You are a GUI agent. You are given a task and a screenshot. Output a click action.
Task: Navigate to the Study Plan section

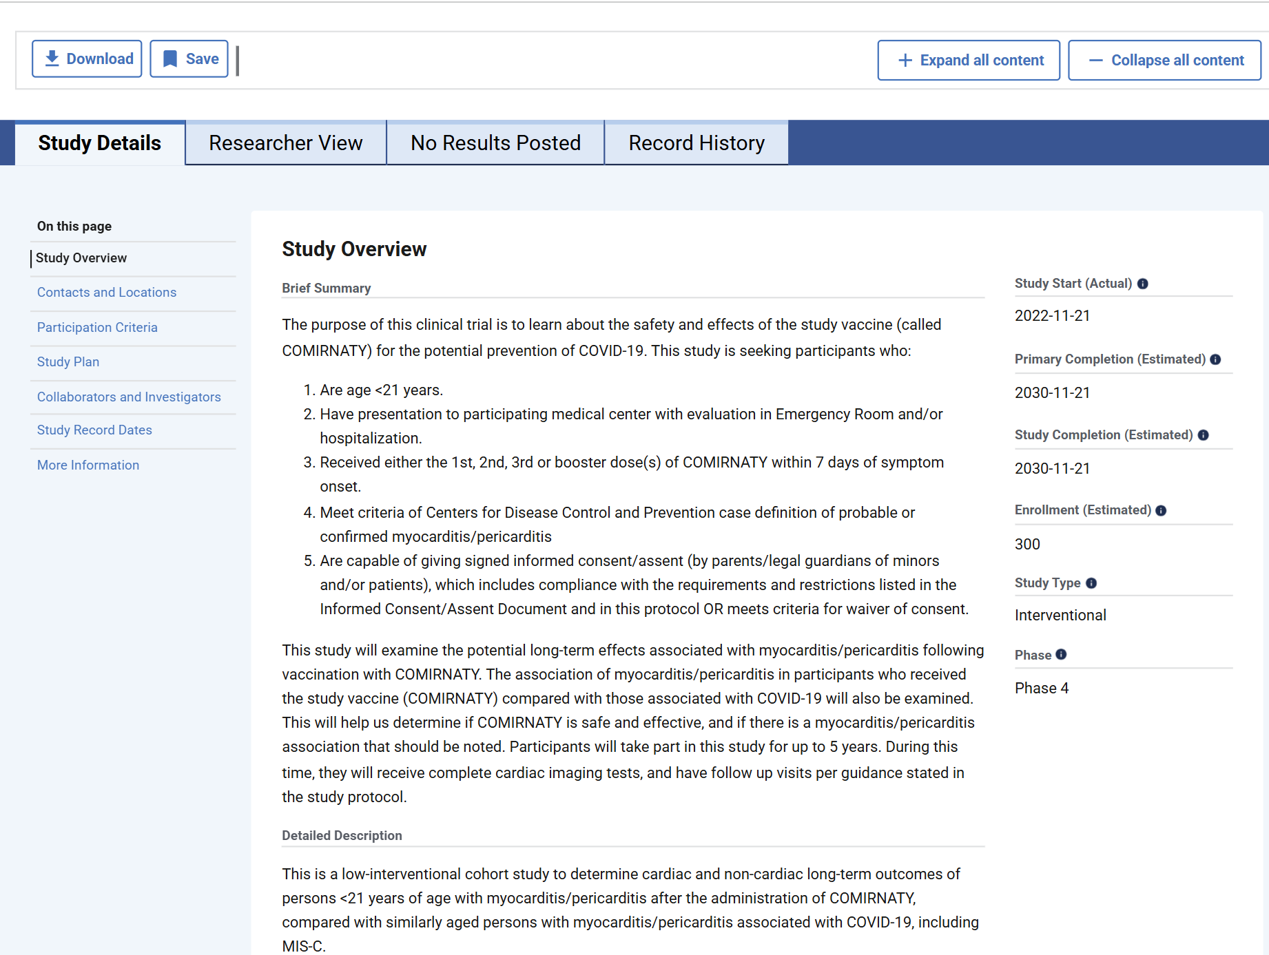68,361
